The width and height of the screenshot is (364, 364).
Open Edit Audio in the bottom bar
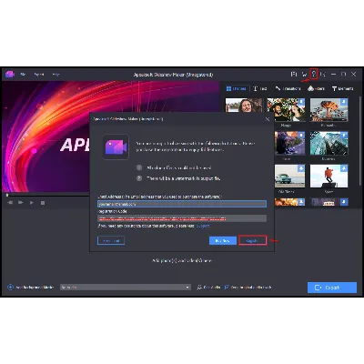pyautogui.click(x=208, y=287)
